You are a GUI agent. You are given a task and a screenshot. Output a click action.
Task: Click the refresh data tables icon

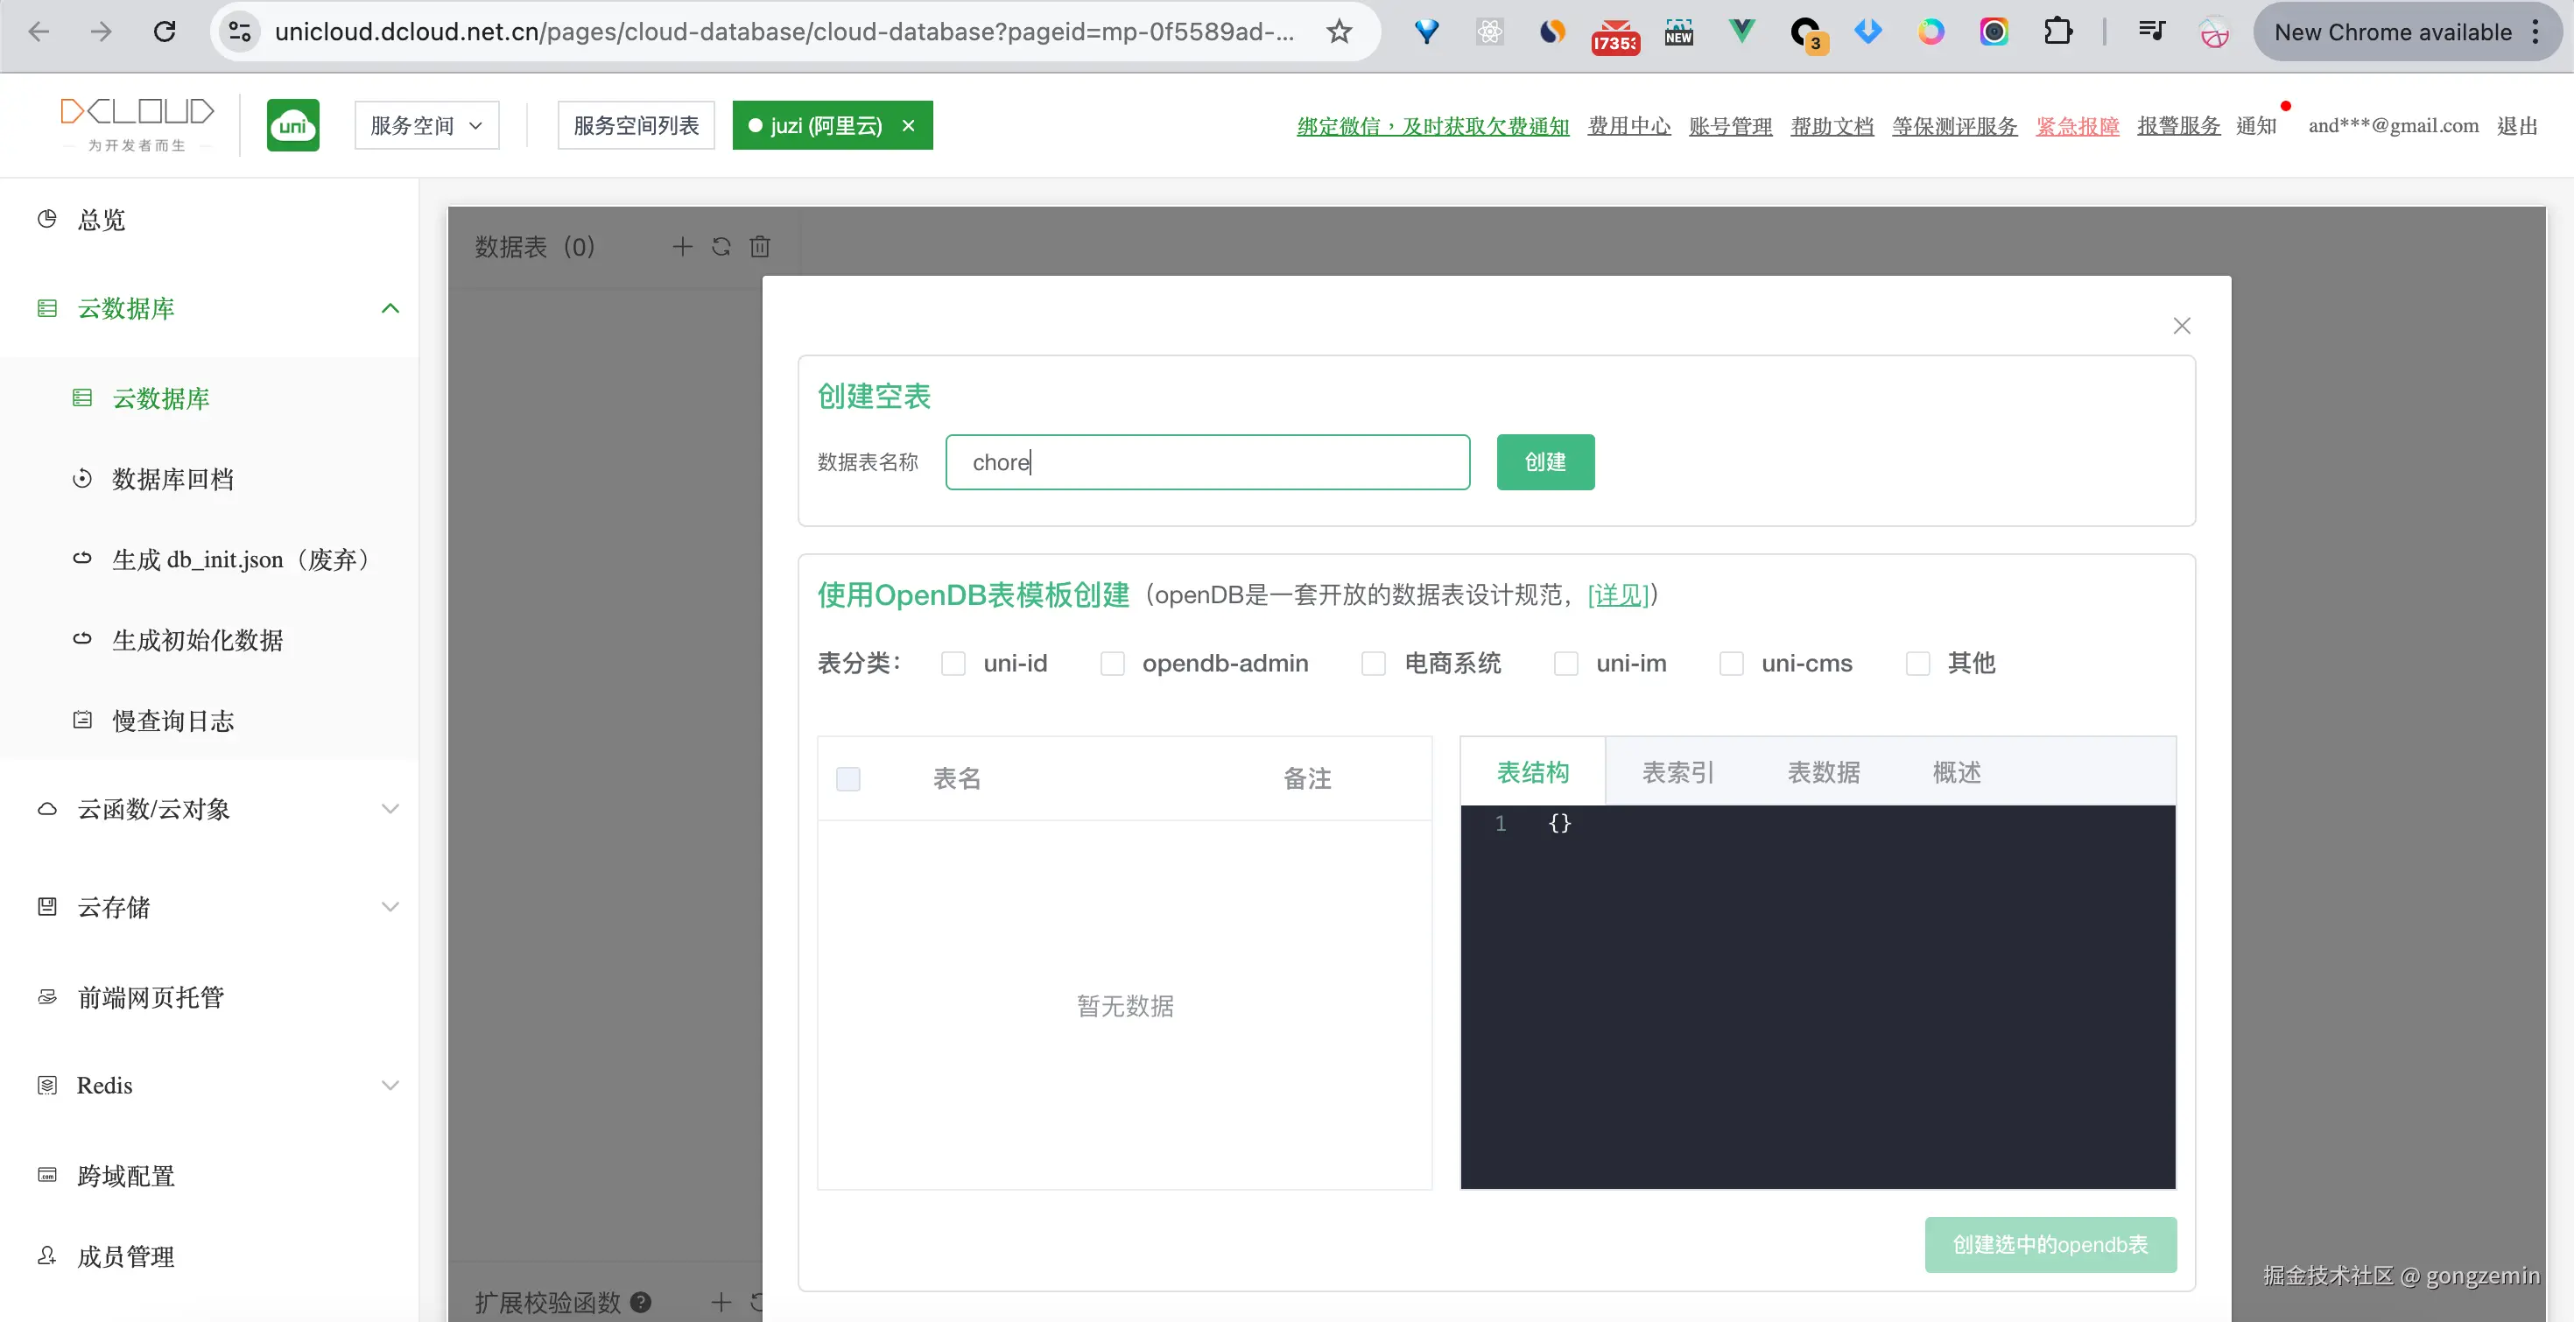coord(721,246)
